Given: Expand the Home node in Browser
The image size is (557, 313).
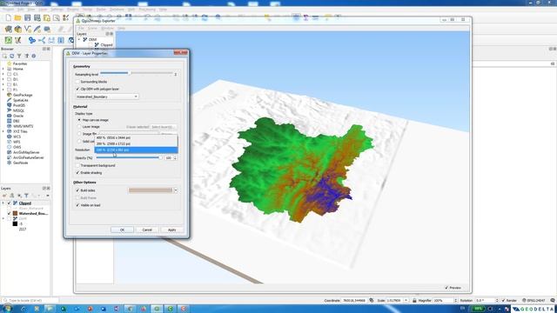Looking at the screenshot, I should pyautogui.click(x=3, y=69).
